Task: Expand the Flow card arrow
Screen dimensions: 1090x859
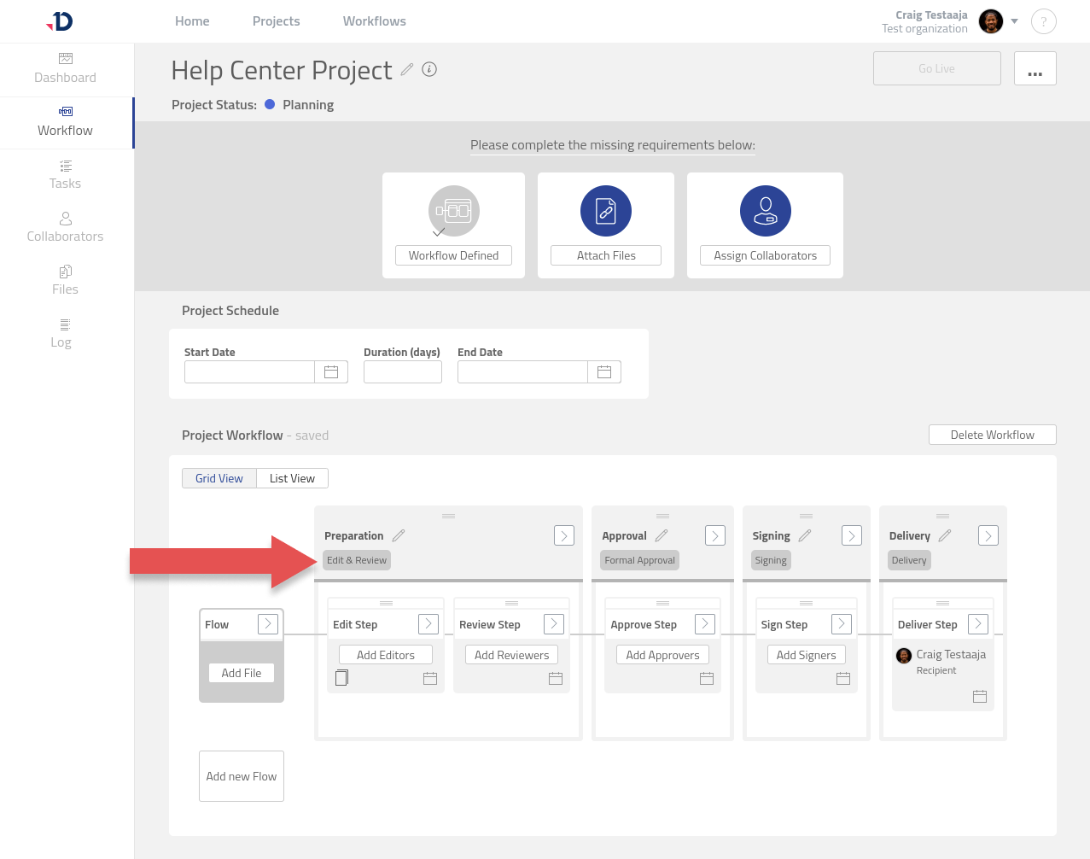Action: point(267,624)
